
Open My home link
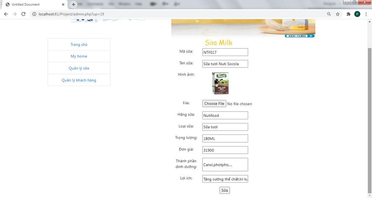[x=79, y=56]
